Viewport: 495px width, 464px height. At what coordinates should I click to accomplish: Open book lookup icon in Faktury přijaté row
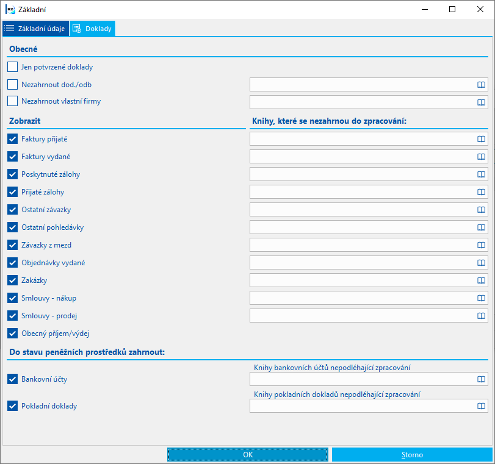click(481, 139)
